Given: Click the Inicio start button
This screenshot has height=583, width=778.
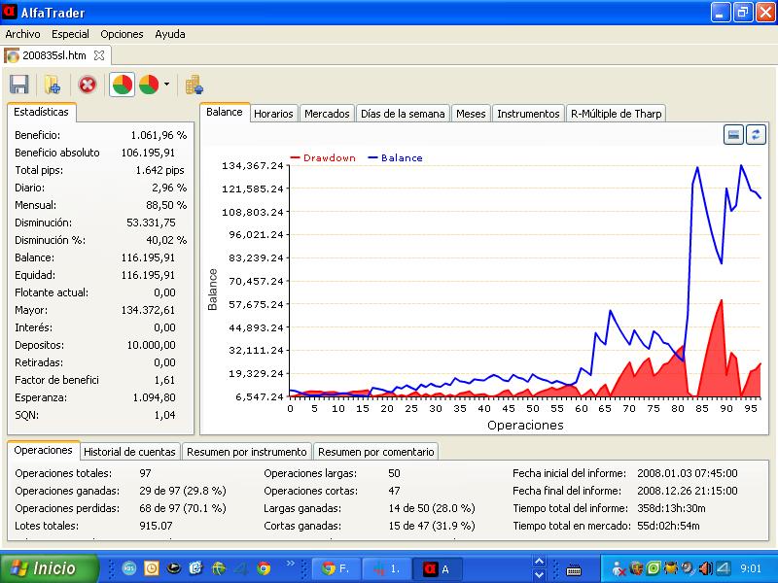Looking at the screenshot, I should (x=51, y=567).
